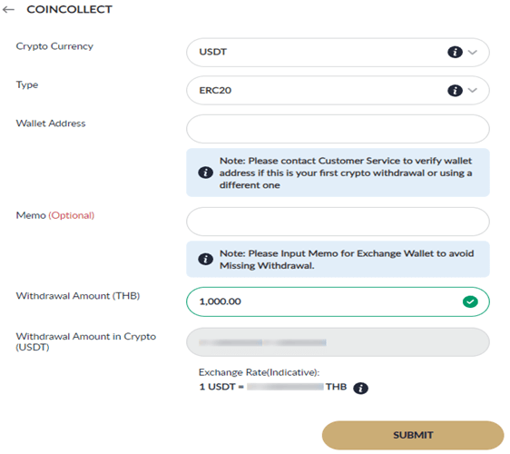Click green checkmark in withdrawal amount field
Screen dimensions: 510x454
[470, 301]
